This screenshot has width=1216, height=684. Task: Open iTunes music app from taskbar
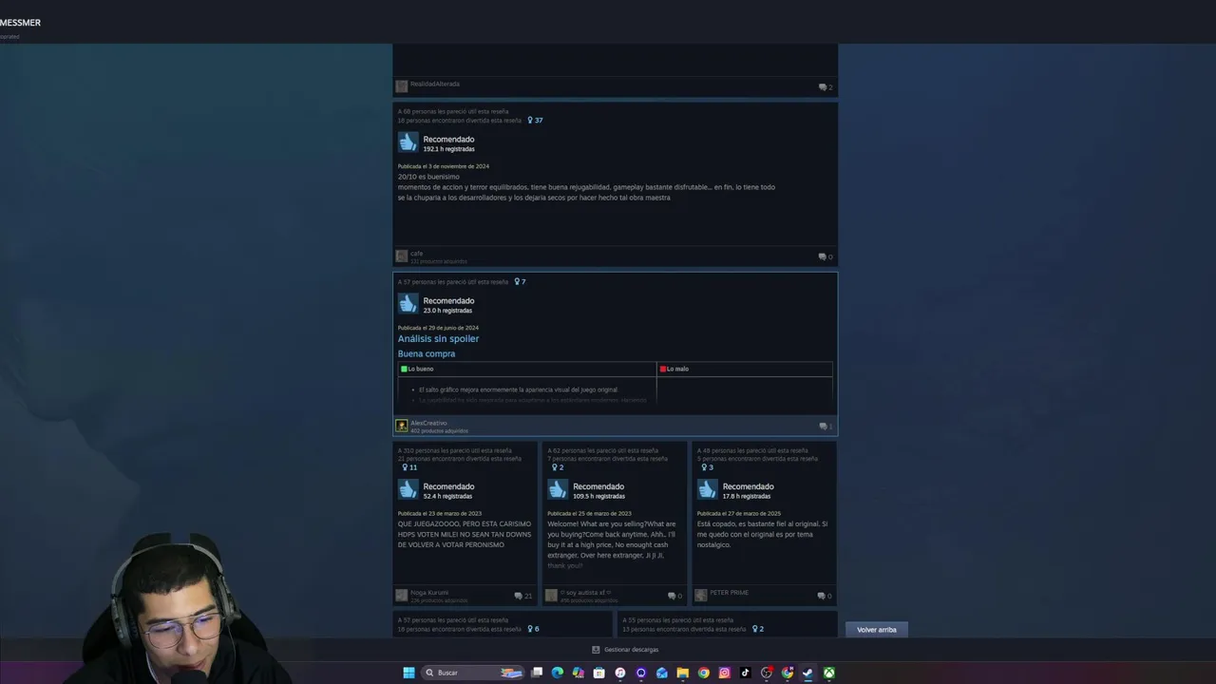pyautogui.click(x=620, y=673)
